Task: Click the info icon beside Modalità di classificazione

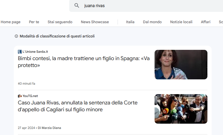Action: (x=16, y=36)
